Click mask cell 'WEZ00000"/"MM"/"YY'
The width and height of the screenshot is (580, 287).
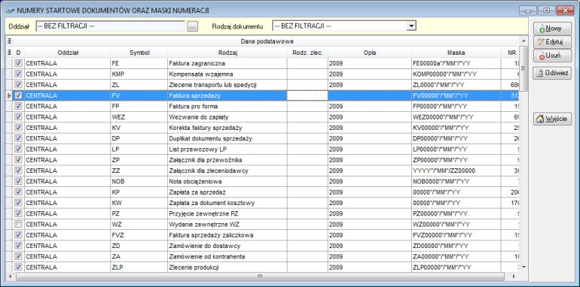coord(456,117)
